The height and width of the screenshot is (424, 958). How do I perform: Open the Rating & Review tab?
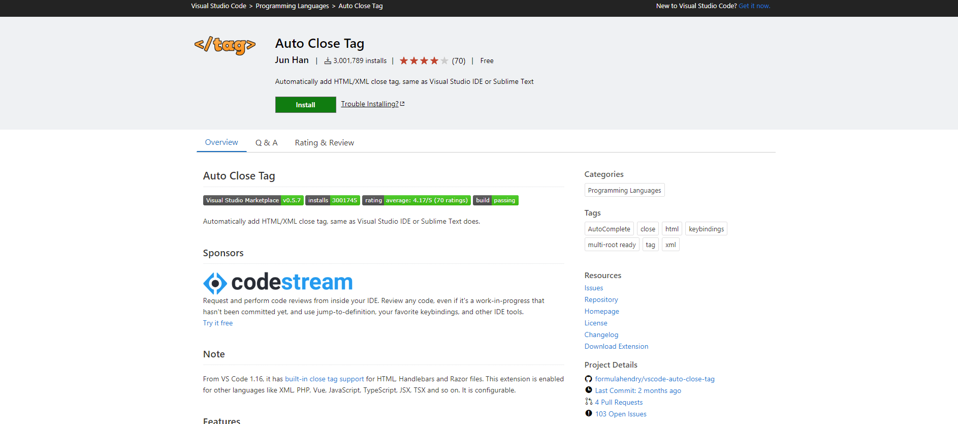click(x=325, y=143)
